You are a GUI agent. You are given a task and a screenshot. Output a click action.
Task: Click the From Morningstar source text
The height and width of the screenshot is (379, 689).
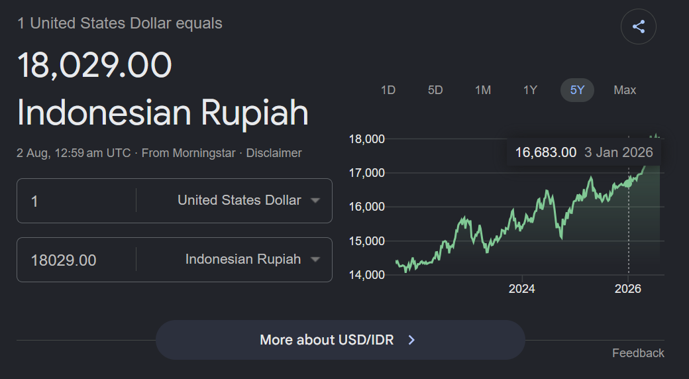click(189, 153)
